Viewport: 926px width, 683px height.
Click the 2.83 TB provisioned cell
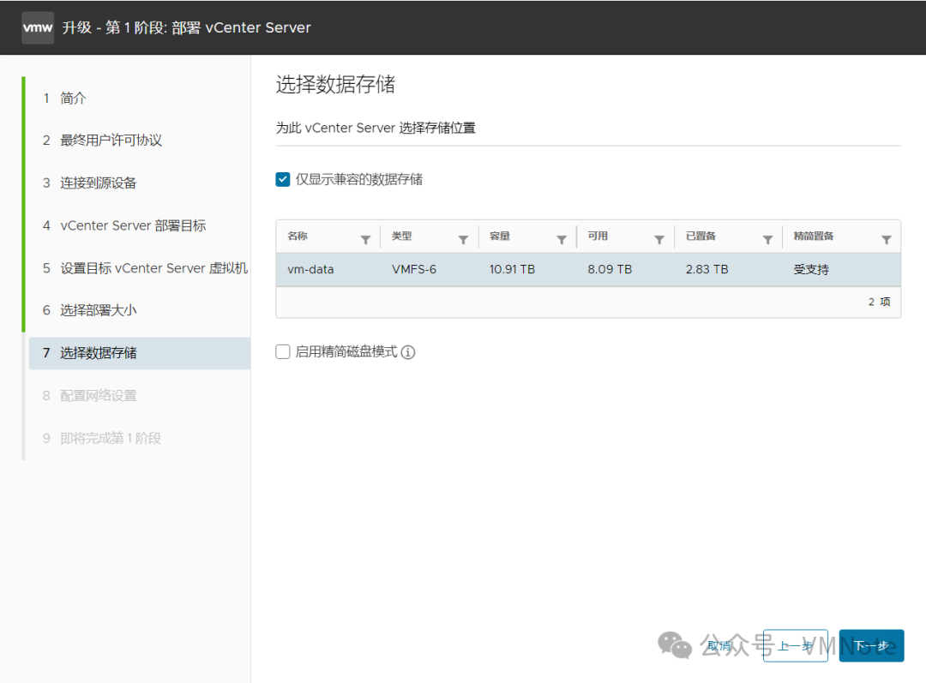tap(707, 269)
